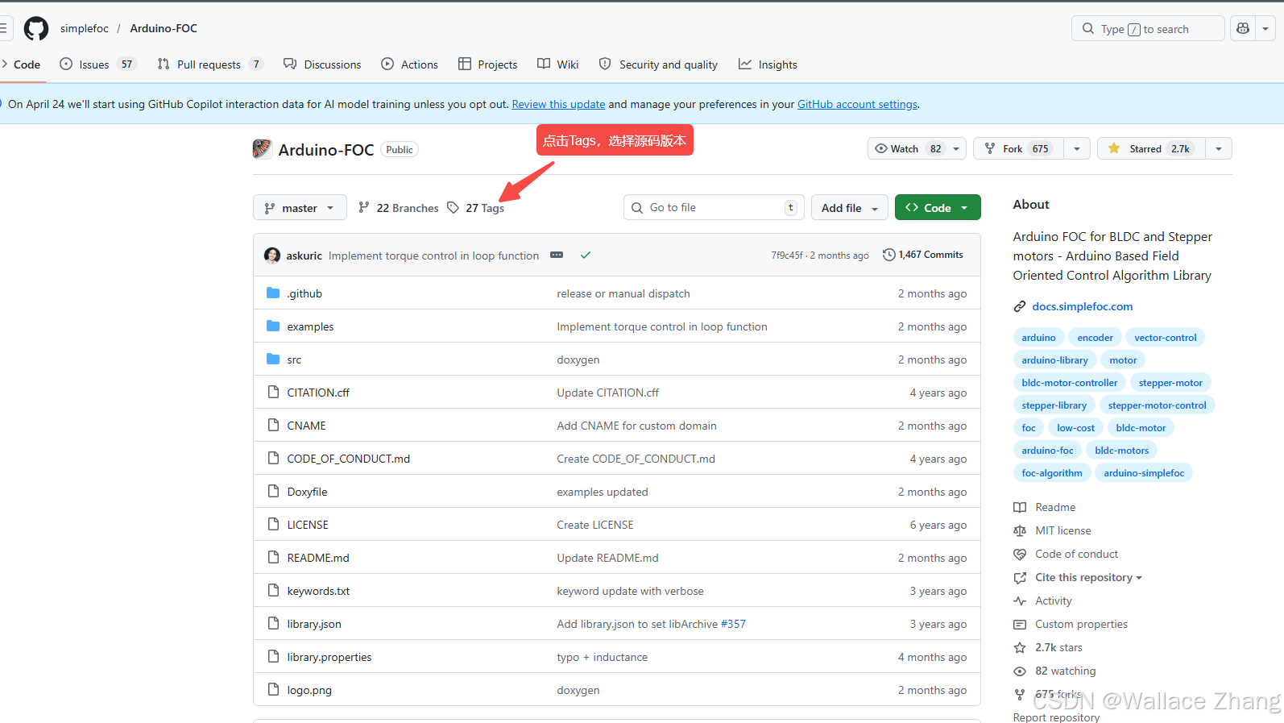The image size is (1284, 723).
Task: Open the Add file dropdown
Action: click(849, 207)
